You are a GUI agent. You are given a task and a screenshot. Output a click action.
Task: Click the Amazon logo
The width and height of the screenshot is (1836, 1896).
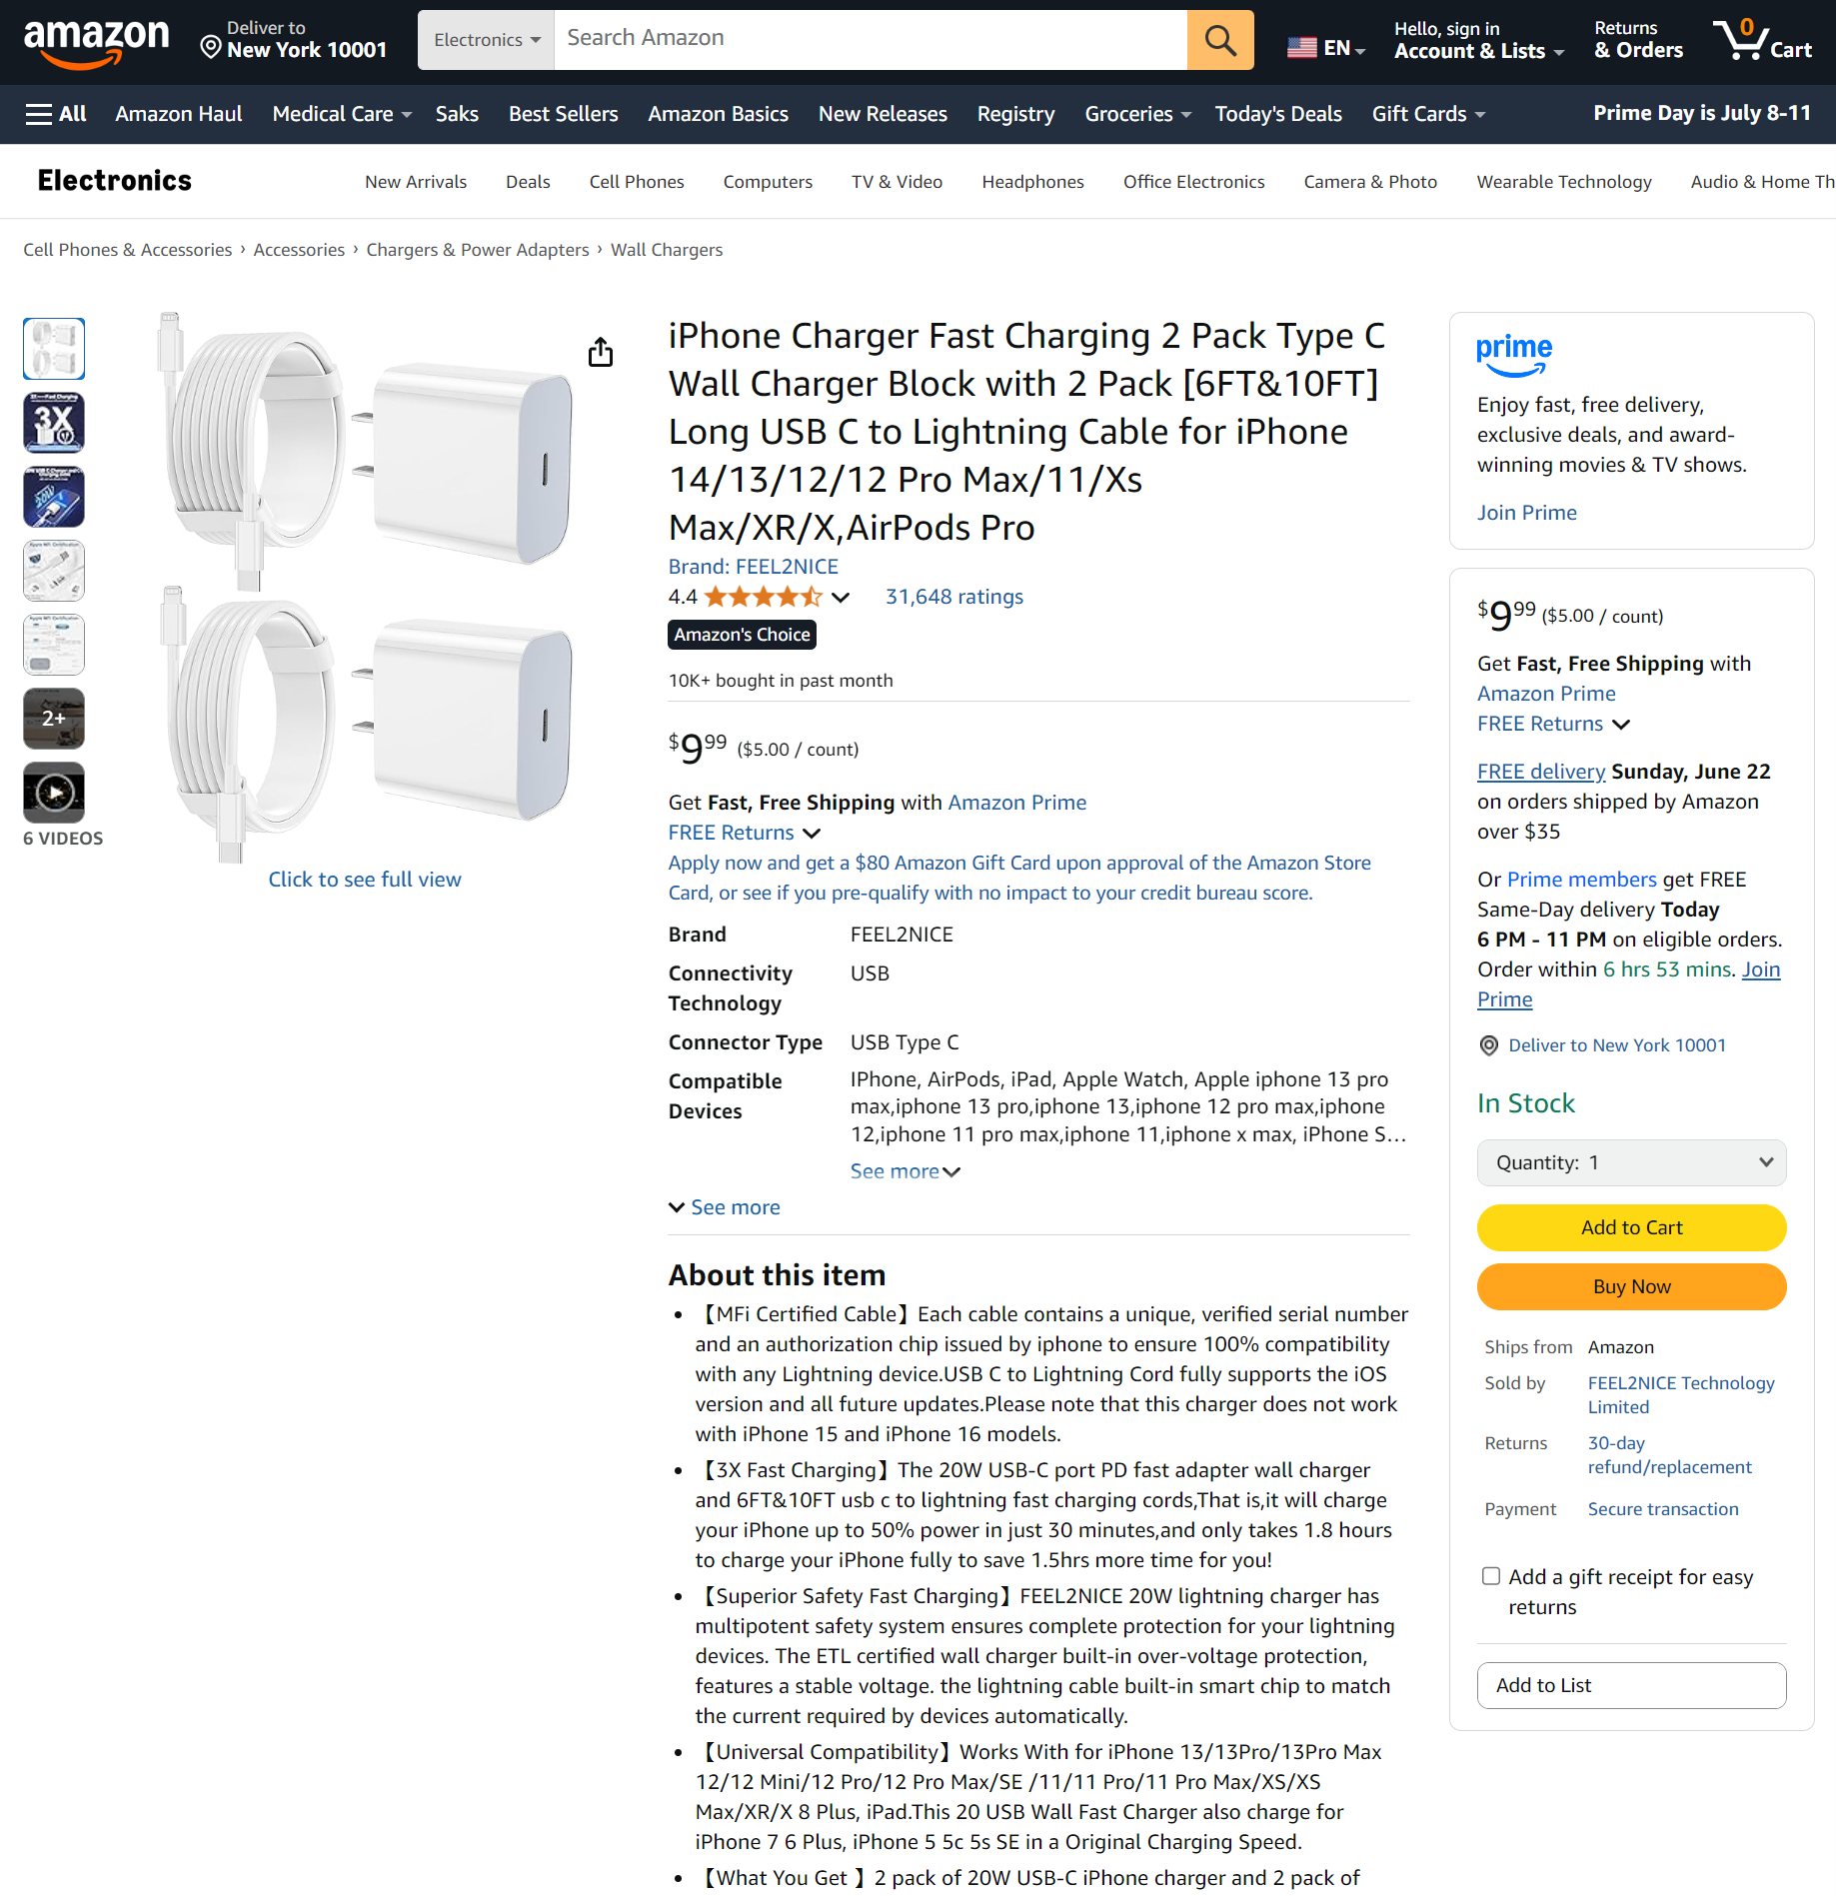coord(96,42)
